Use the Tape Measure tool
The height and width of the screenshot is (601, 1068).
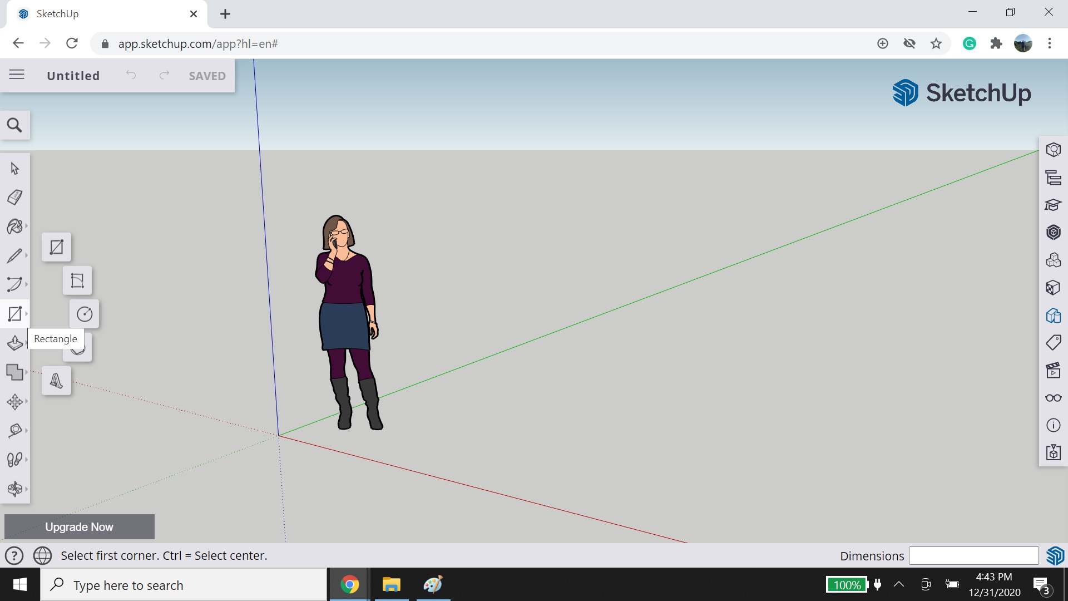coord(15,430)
